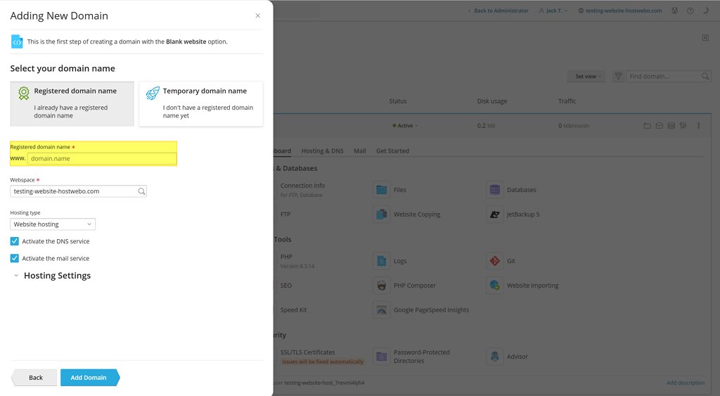This screenshot has width=720, height=396.
Task: Open the Advisor icon
Action: 495,357
